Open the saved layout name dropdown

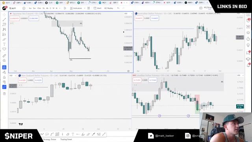(208, 8)
